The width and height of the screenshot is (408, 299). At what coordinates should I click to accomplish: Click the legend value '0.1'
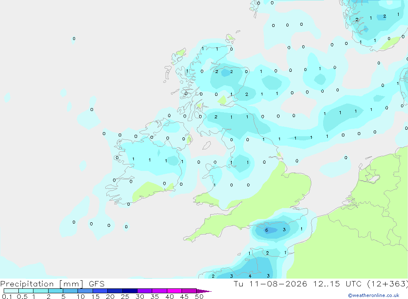pyautogui.click(x=7, y=297)
